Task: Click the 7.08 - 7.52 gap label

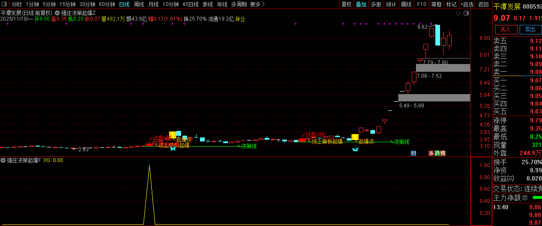Action: (x=429, y=76)
